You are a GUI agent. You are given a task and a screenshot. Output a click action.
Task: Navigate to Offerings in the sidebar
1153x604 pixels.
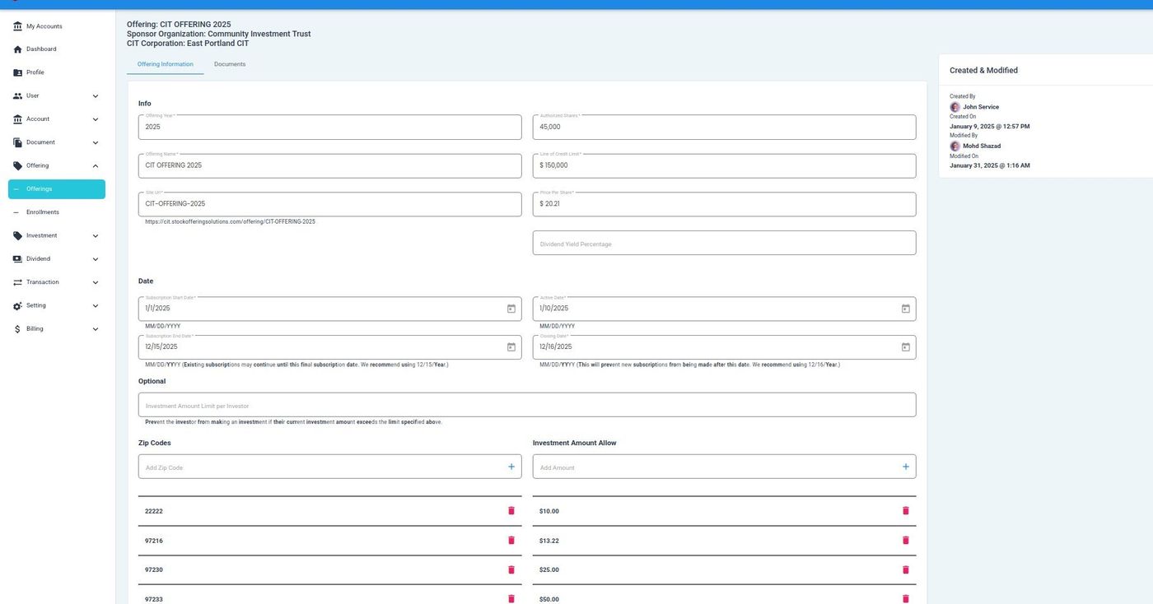pos(39,189)
